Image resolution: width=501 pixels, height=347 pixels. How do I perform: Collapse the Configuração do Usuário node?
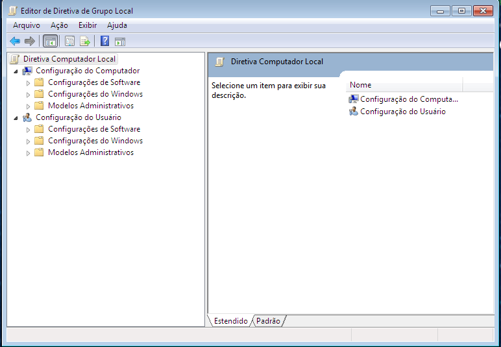coord(16,118)
